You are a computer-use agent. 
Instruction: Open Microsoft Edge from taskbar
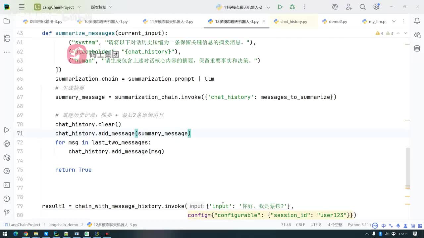pyautogui.click(x=16, y=234)
